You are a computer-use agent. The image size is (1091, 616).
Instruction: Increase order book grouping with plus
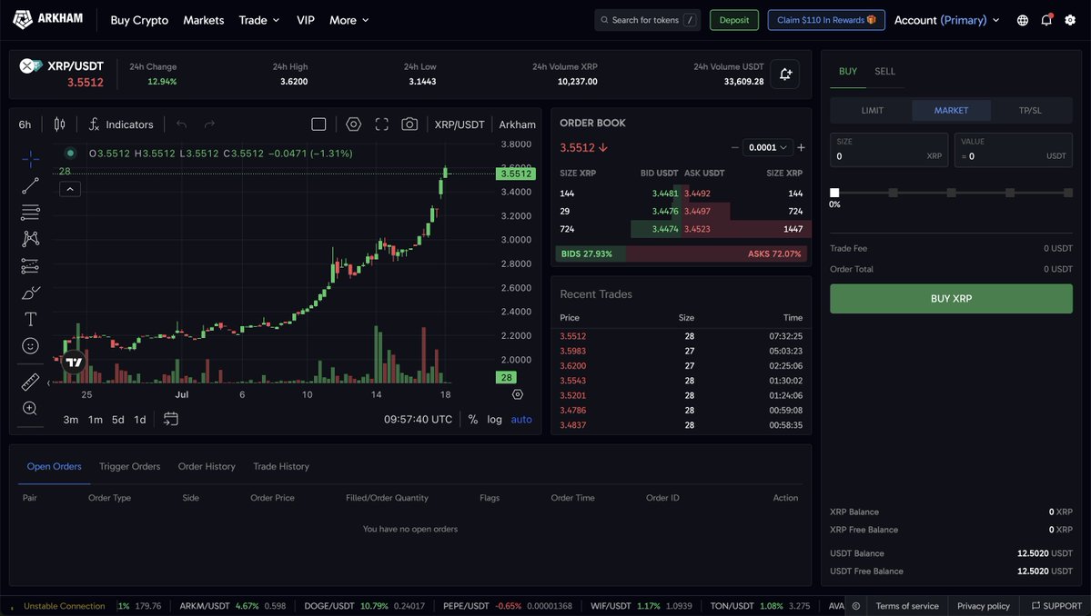pos(801,147)
